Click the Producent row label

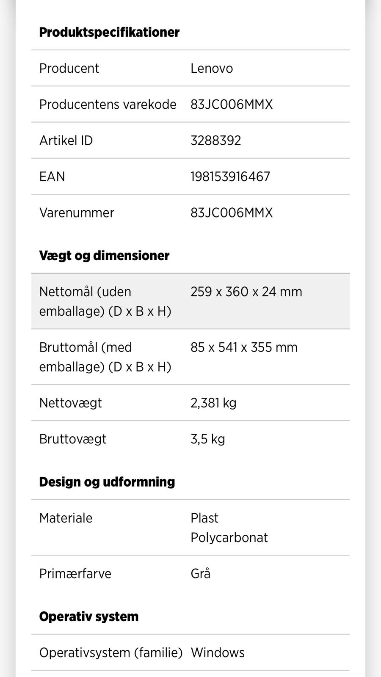[69, 68]
